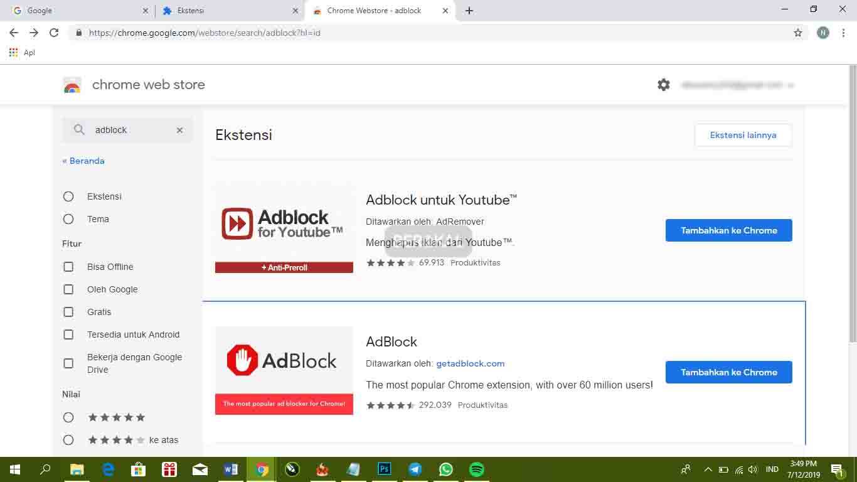Open File Explorer from taskbar

click(x=77, y=469)
